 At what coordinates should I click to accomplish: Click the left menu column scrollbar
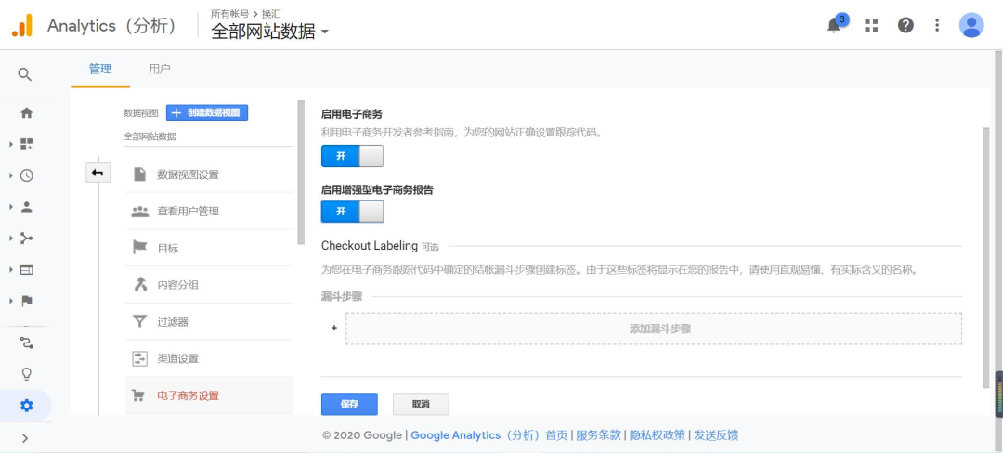pos(301,173)
